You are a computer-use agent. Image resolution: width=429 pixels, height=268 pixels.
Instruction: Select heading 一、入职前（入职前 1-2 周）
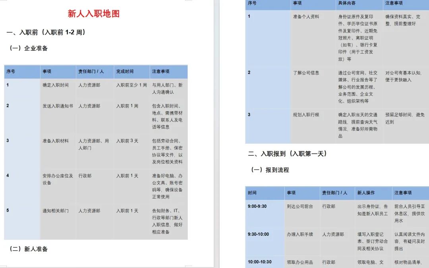click(46, 32)
